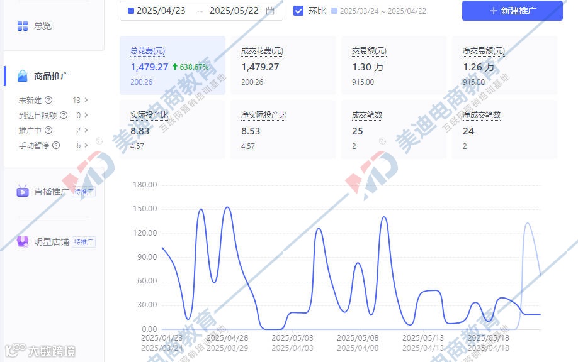This screenshot has width=578, height=362.
Task: Expand the 到达日限额 0 row chevron
Action: pyautogui.click(x=86, y=115)
